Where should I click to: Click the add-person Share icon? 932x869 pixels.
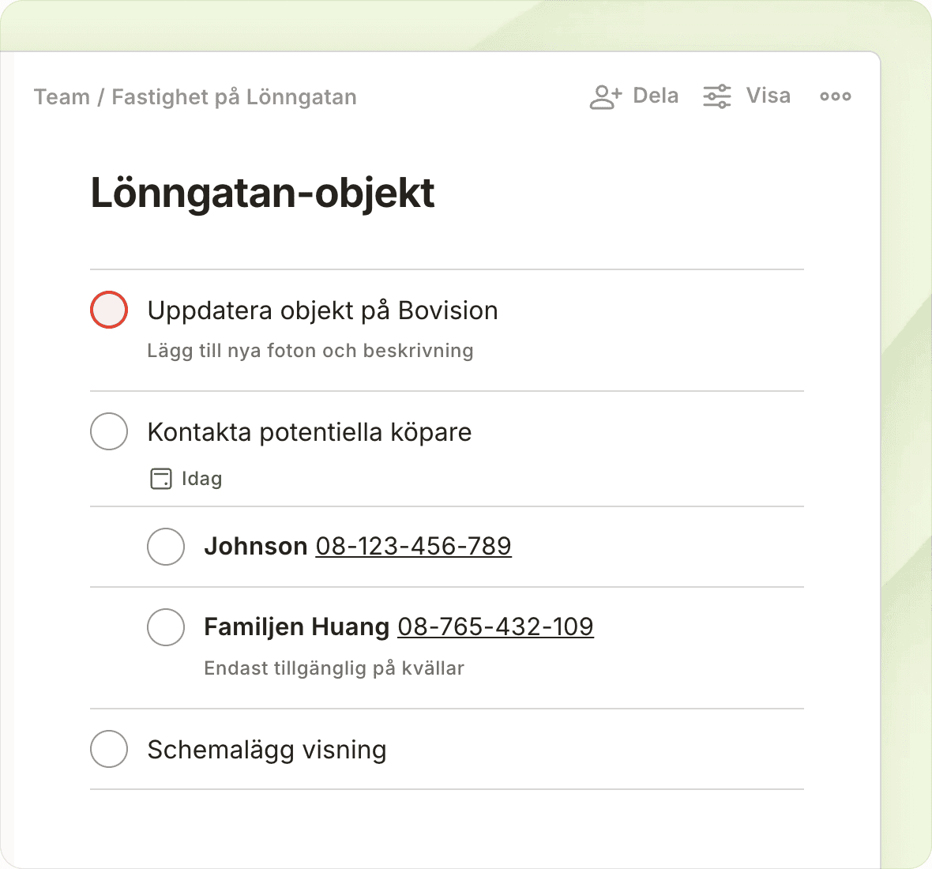(606, 96)
